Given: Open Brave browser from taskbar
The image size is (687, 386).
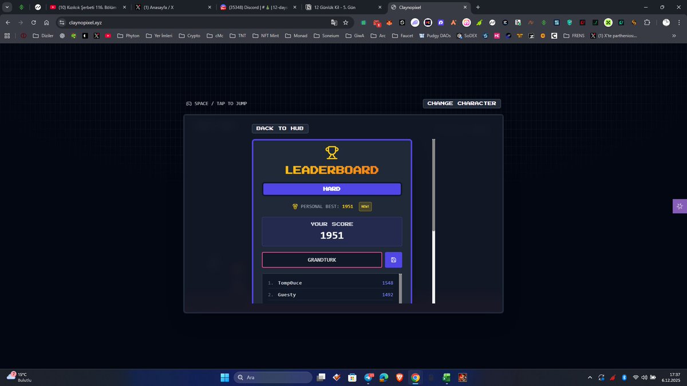Looking at the screenshot, I should (400, 377).
